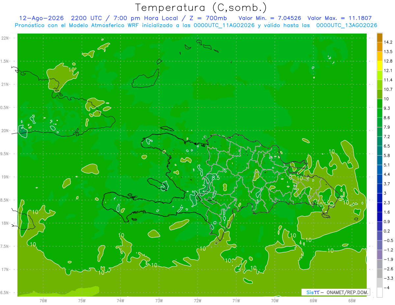Click the '73W' longitude axis label
This screenshot has height=305, width=395.
click(x=159, y=301)
